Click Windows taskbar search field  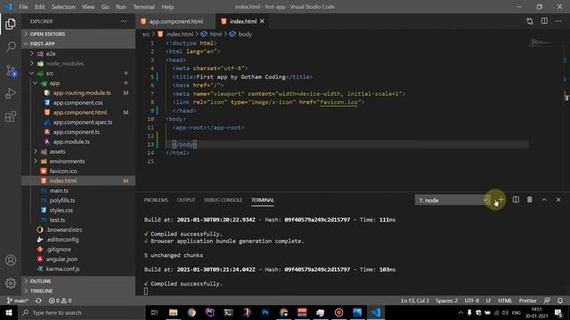pos(82,312)
